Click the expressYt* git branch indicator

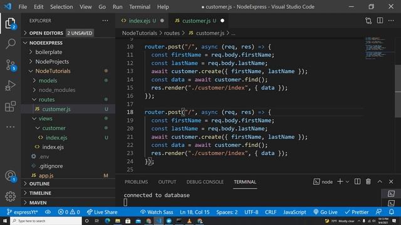23,212
